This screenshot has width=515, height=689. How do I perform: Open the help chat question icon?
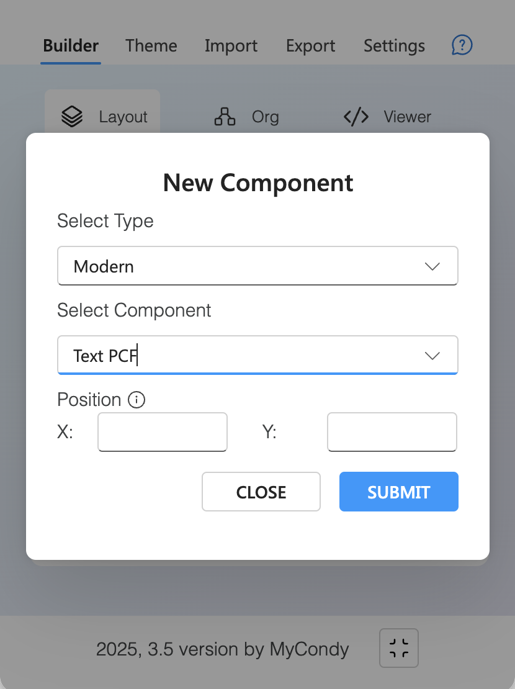(462, 45)
